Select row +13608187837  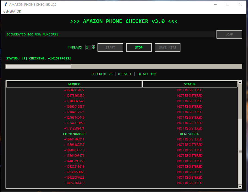122,145
